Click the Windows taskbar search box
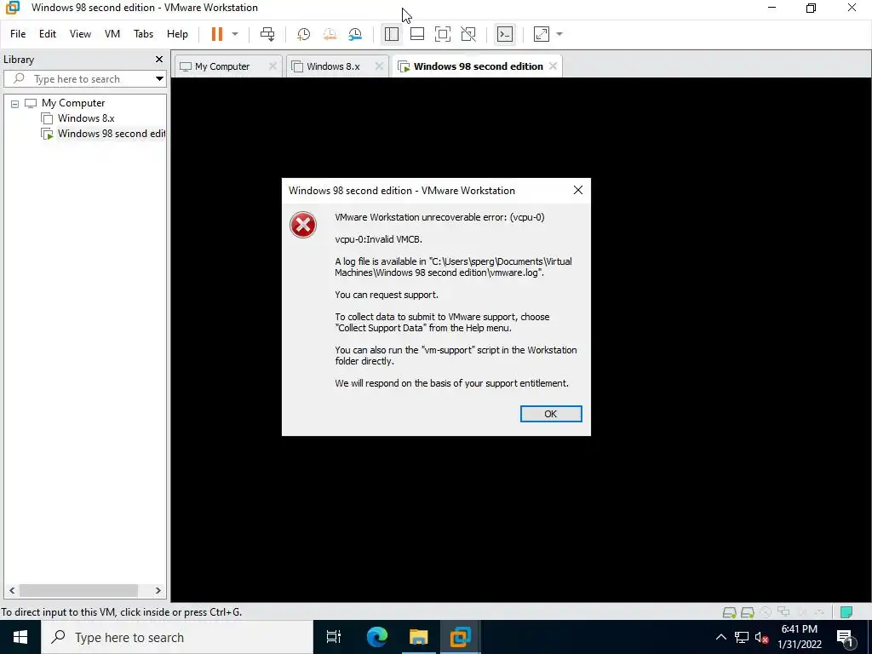 coord(177,637)
